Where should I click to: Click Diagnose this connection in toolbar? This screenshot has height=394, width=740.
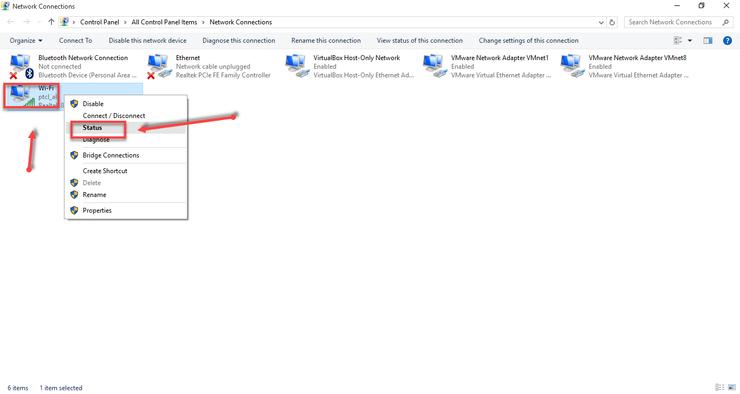(238, 41)
